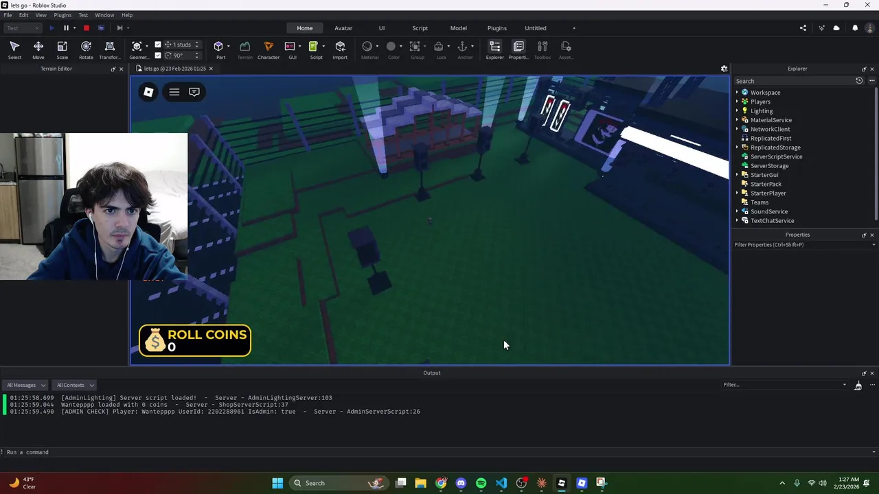Viewport: 879px width, 494px height.
Task: Switch to the Avatar tab
Action: pyautogui.click(x=343, y=28)
